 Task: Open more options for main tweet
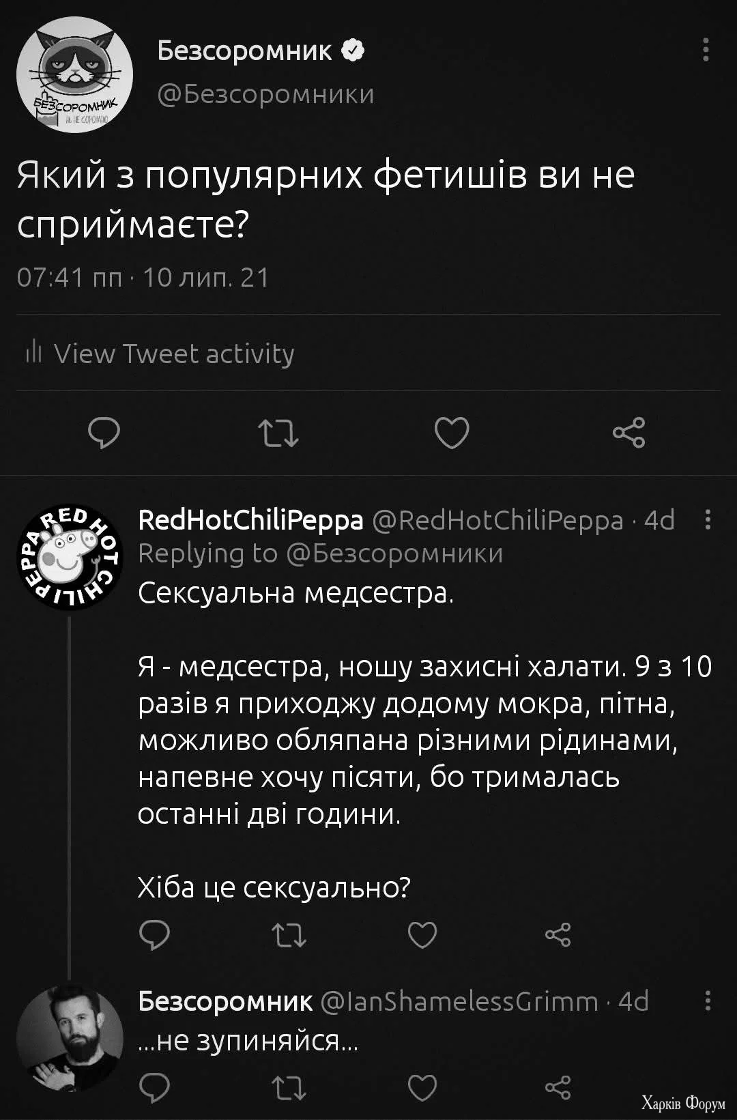click(x=706, y=50)
